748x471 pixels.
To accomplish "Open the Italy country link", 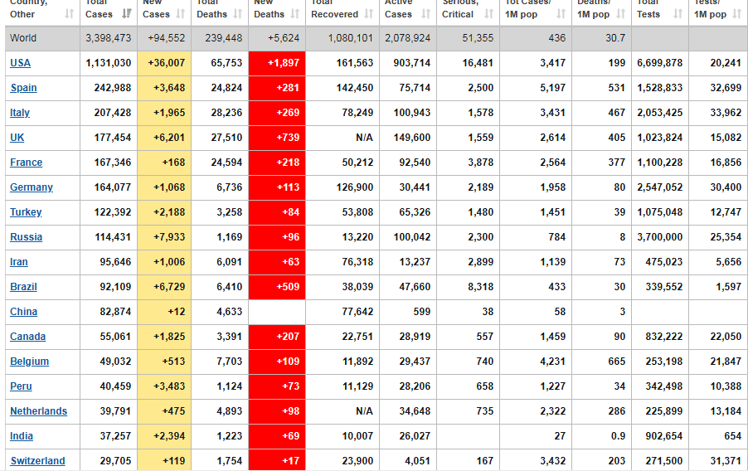I will point(20,113).
